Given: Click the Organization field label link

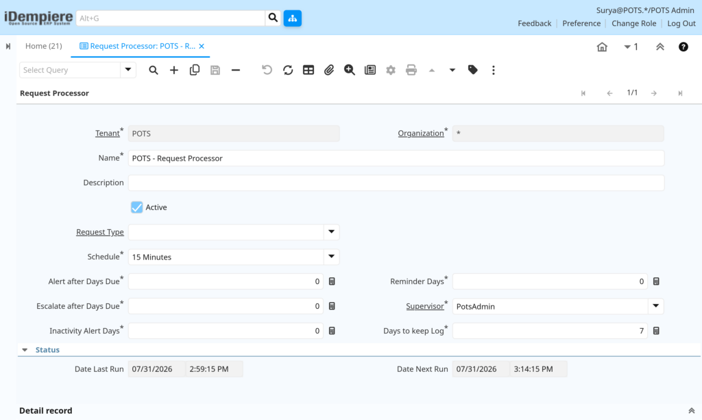Looking at the screenshot, I should click(421, 133).
